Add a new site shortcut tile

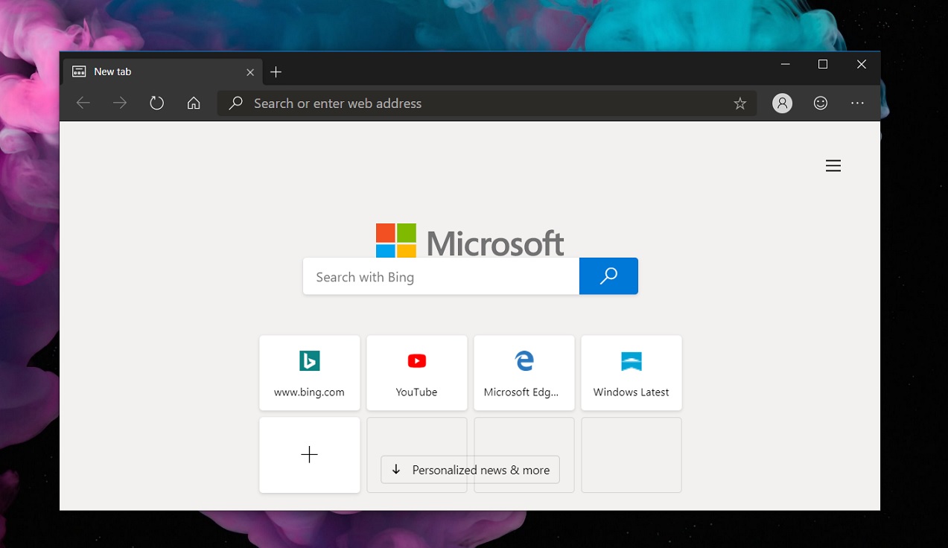[309, 454]
